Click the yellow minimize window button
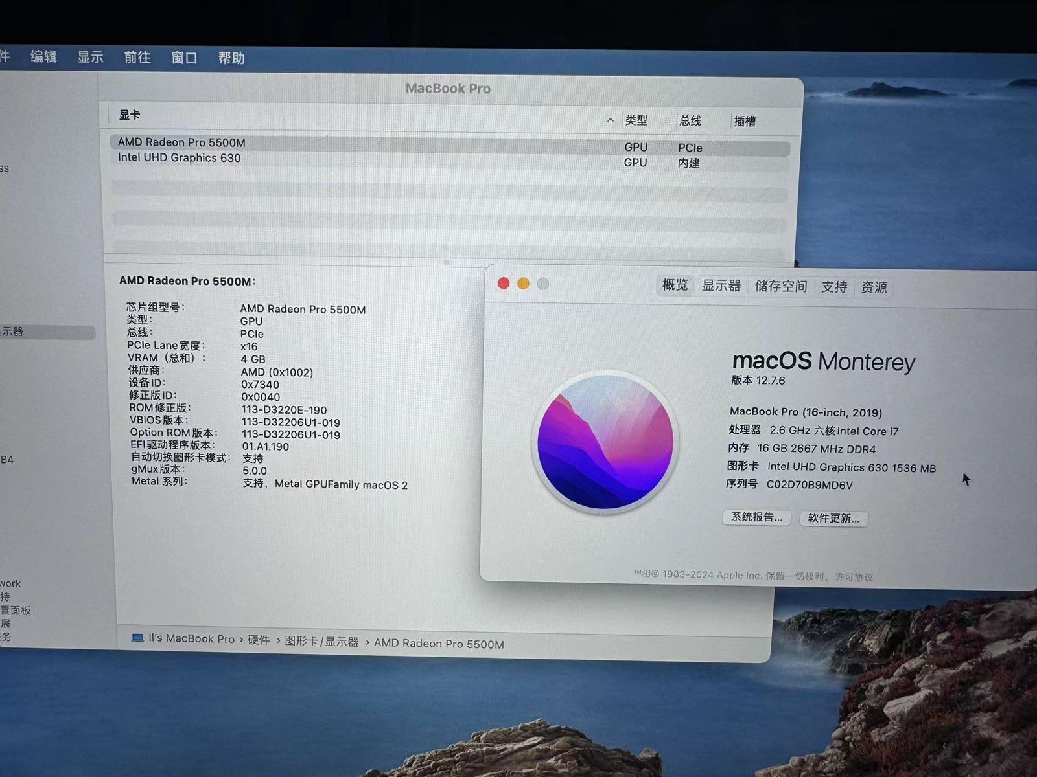The height and width of the screenshot is (777, 1037). tap(523, 284)
